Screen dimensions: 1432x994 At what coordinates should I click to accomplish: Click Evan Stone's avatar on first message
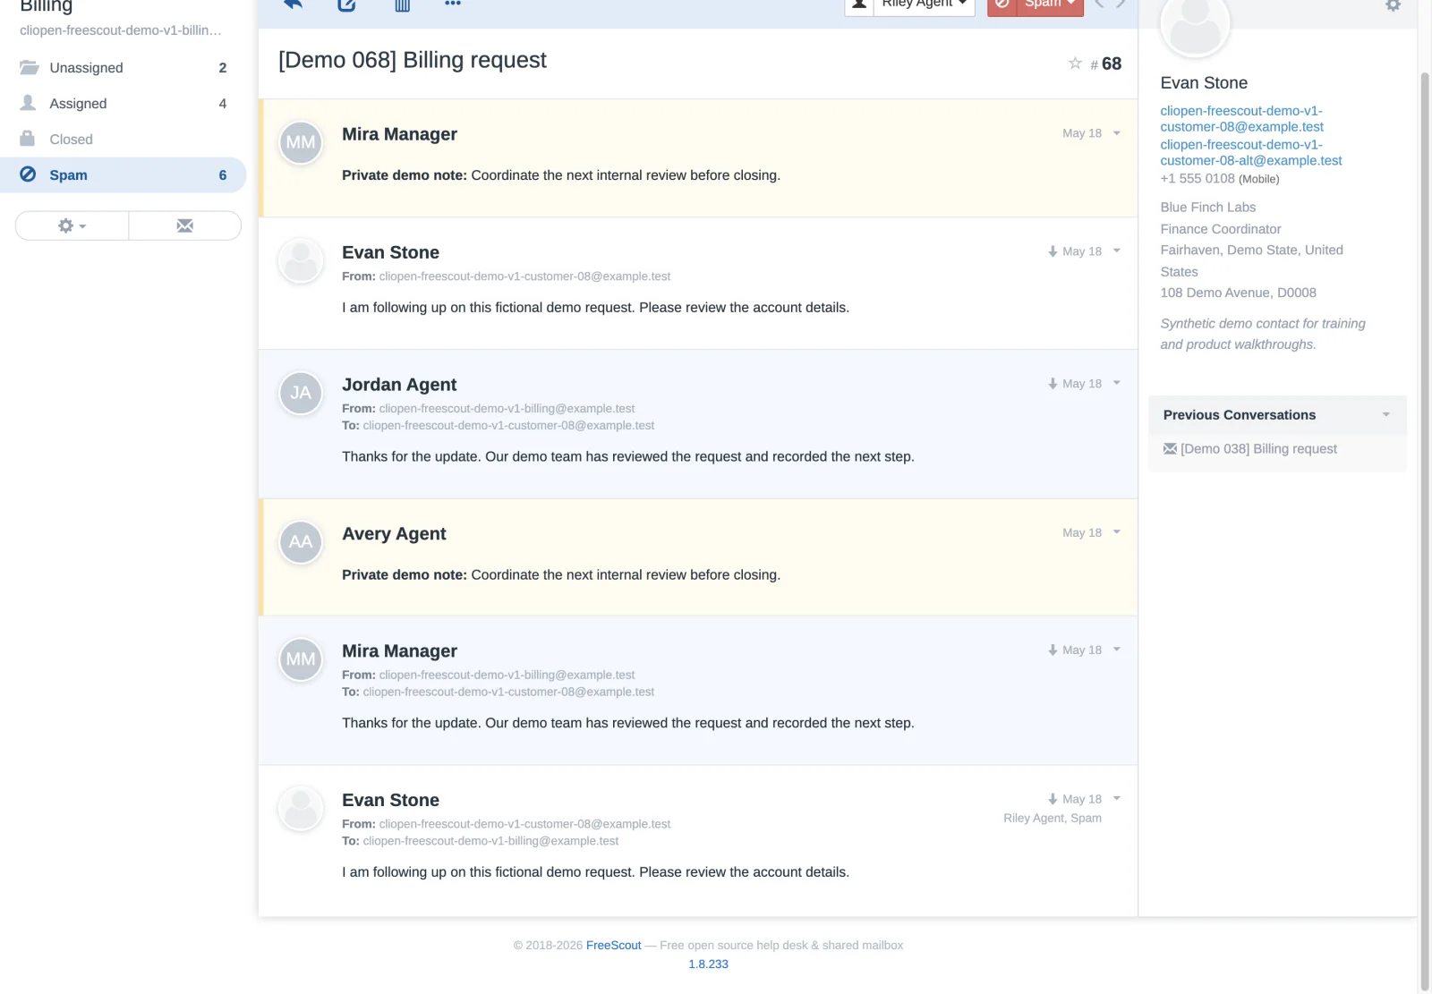(x=301, y=261)
